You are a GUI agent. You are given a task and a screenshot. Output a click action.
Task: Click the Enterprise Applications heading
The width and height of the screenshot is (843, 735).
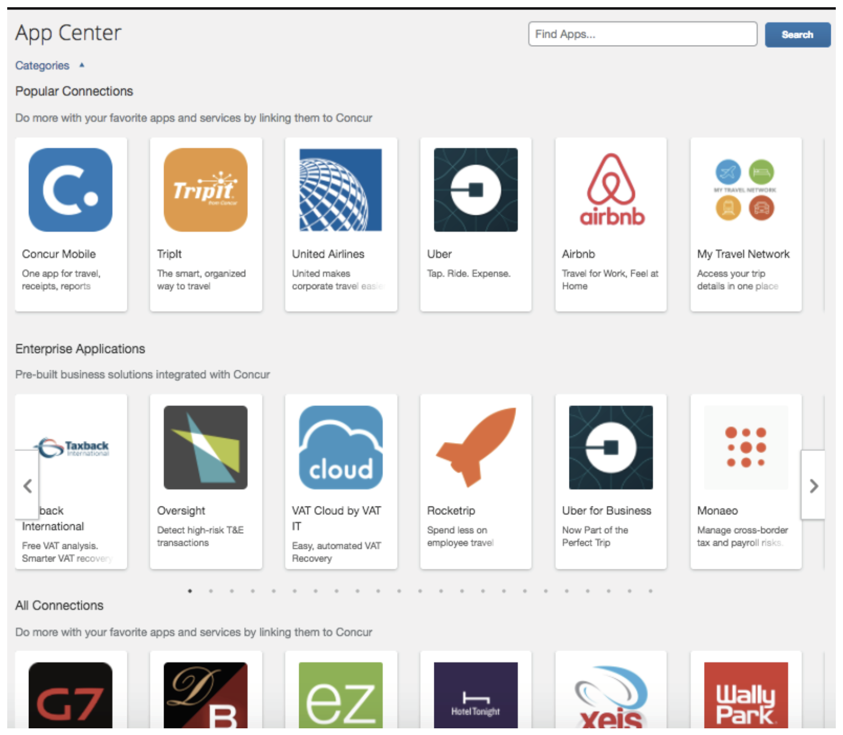pyautogui.click(x=80, y=349)
